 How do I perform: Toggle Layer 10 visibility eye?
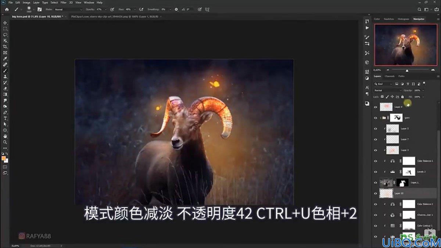point(376,193)
